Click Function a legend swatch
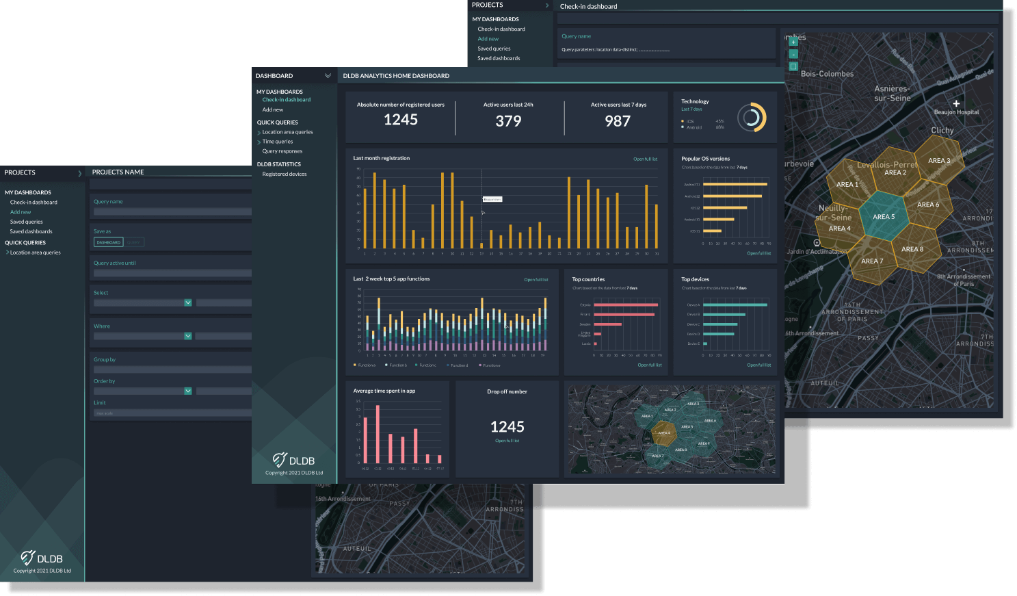The height and width of the screenshot is (596, 1017). tap(354, 365)
